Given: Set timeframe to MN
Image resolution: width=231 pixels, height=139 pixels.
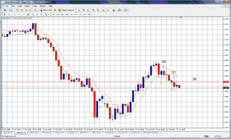Looking at the screenshot, I should 89,14.
